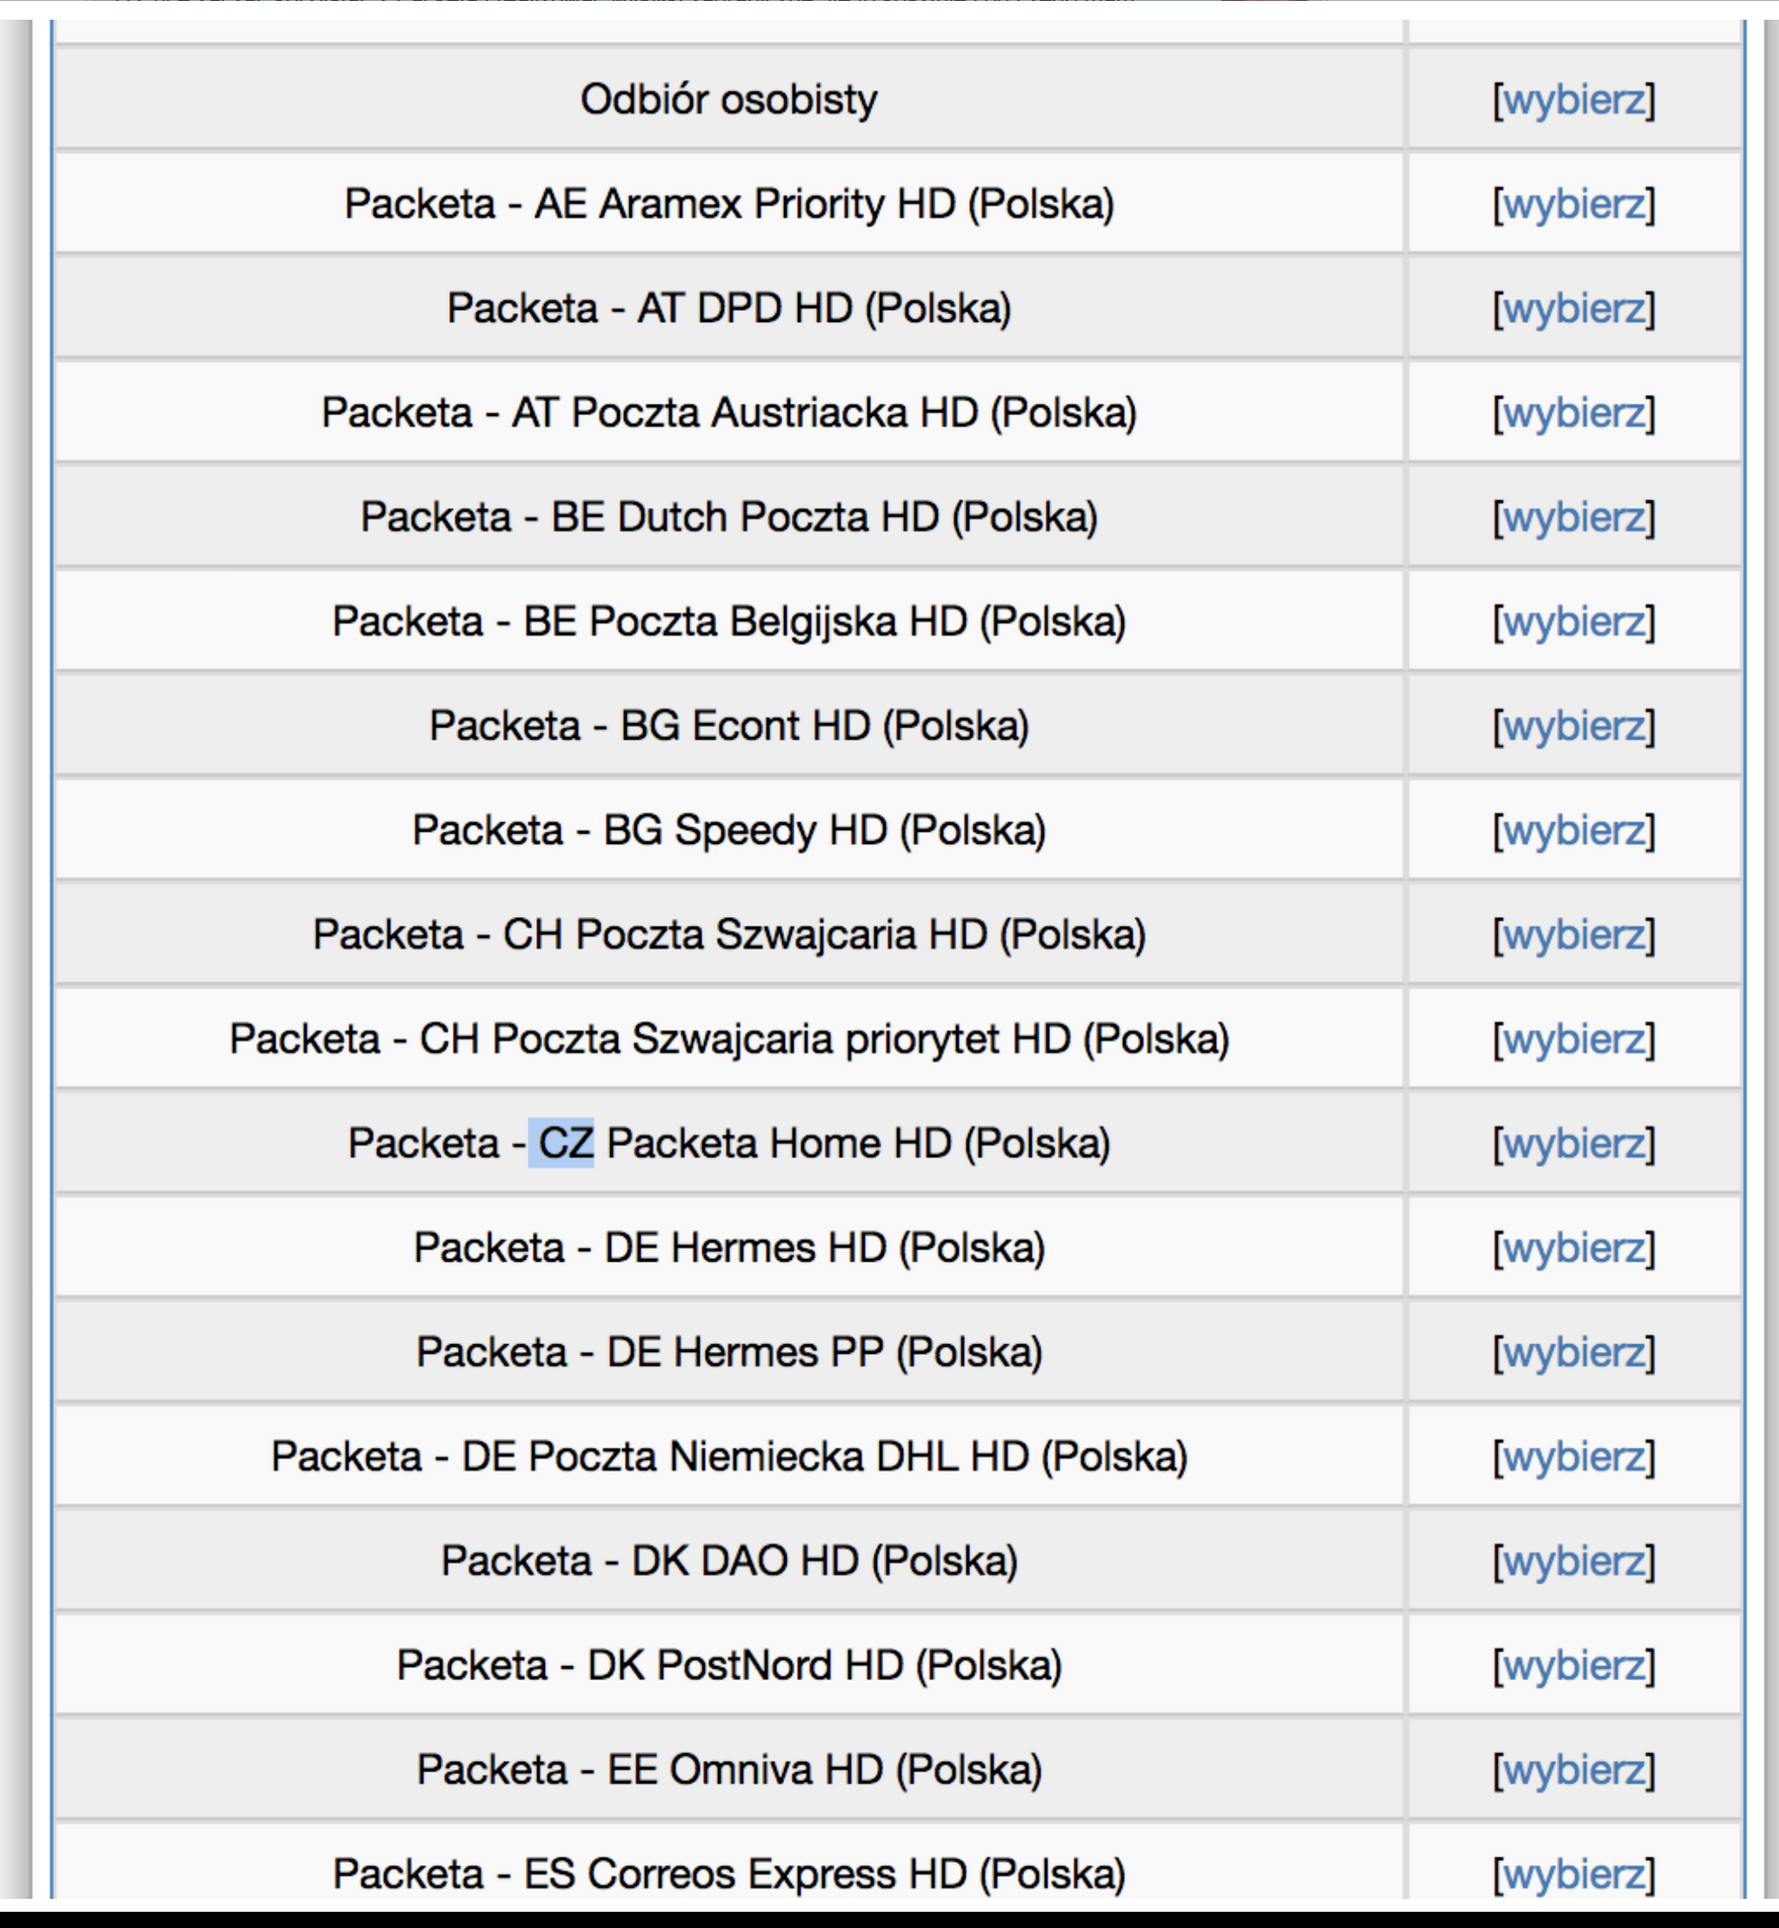
Task: Pick wybierz for BG Speedy HD
Action: (x=1574, y=831)
